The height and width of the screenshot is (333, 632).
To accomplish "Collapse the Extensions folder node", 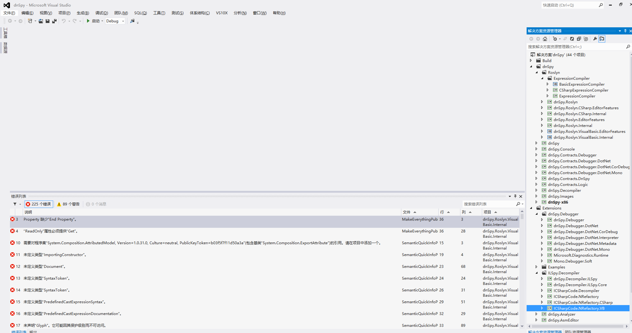I will click(x=531, y=208).
